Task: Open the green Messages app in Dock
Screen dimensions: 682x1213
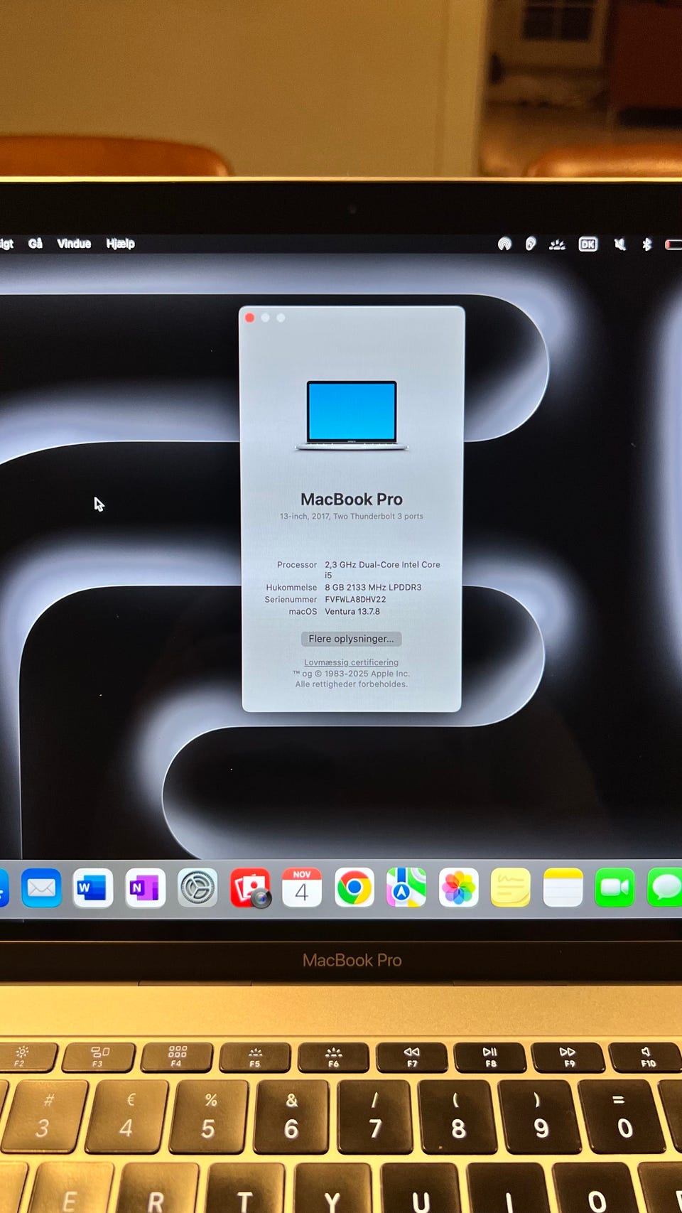Action: tap(666, 888)
